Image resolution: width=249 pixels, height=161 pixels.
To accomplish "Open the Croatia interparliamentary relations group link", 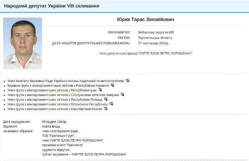I will point(58,85).
